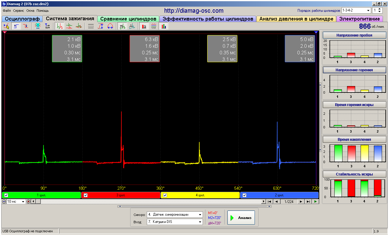Increase the cylinder number spinner value
This screenshot has height=235, width=389.
point(380,9)
